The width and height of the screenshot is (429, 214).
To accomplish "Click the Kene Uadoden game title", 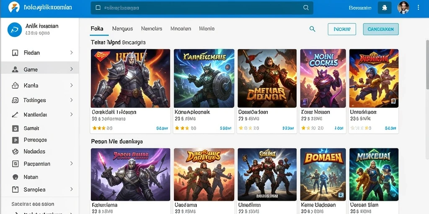I will [318, 205].
